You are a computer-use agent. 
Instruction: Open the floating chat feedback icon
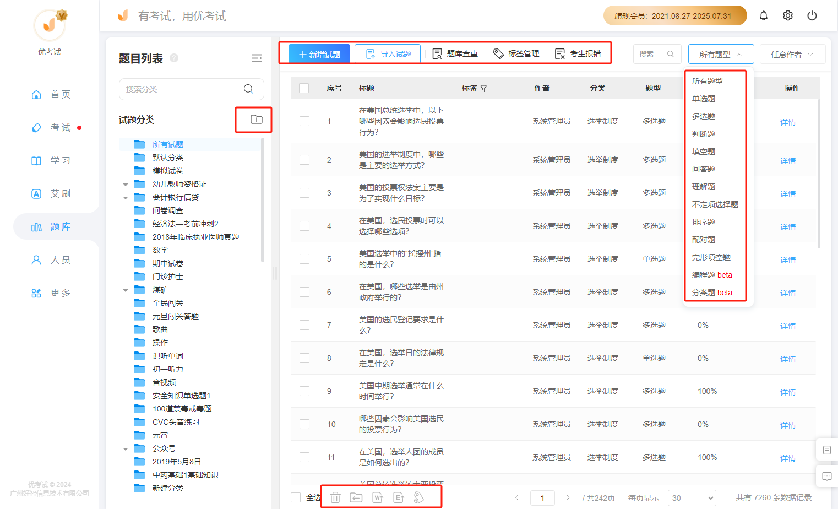826,476
